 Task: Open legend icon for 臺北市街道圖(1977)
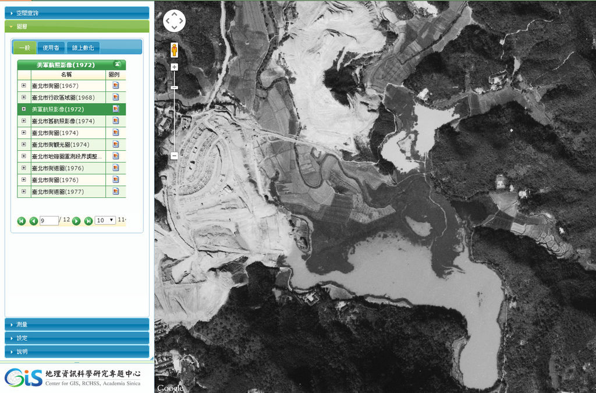(116, 192)
